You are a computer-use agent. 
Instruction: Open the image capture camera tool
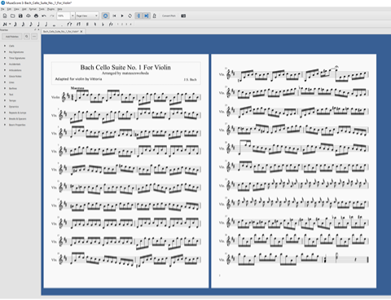[x=183, y=15]
